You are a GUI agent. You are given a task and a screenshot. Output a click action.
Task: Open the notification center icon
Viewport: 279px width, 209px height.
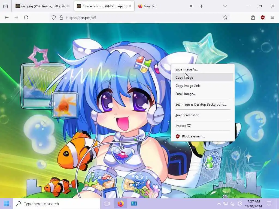tap(269, 204)
